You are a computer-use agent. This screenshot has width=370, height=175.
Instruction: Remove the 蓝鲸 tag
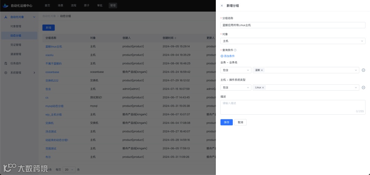(262, 70)
